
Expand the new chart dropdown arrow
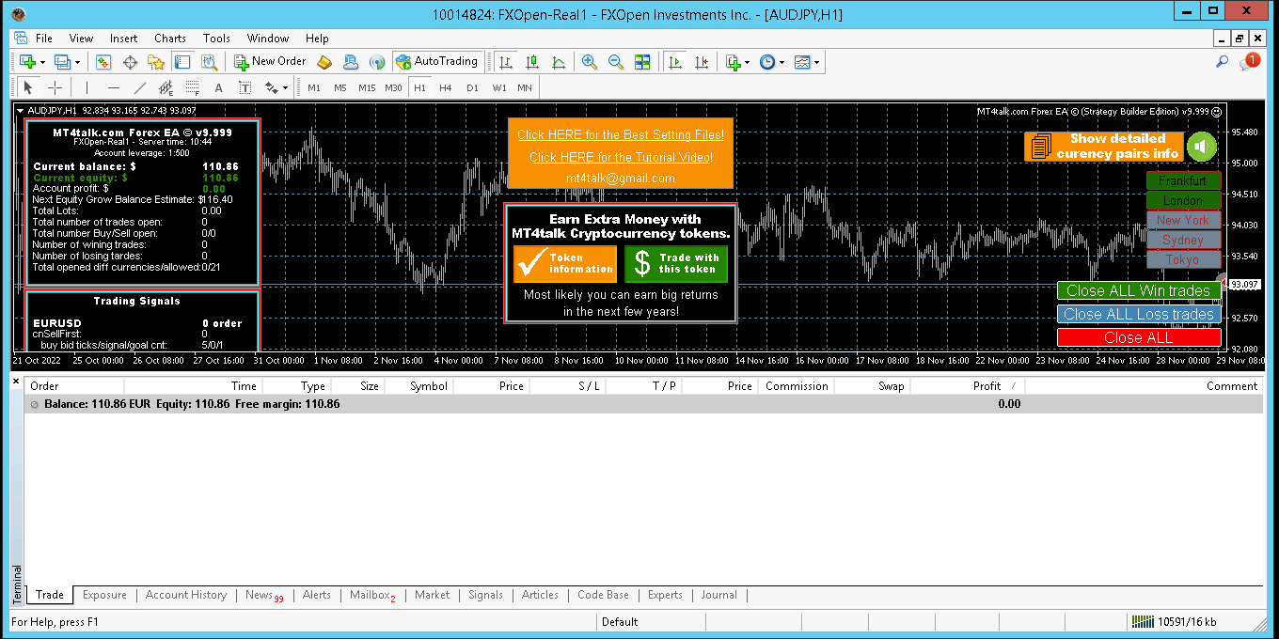click(x=43, y=62)
